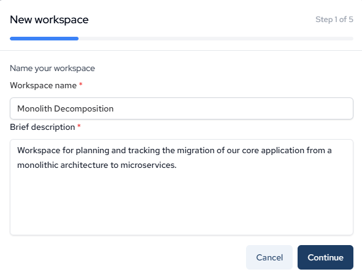Click the red asterisk beside Brief description

(x=79, y=126)
